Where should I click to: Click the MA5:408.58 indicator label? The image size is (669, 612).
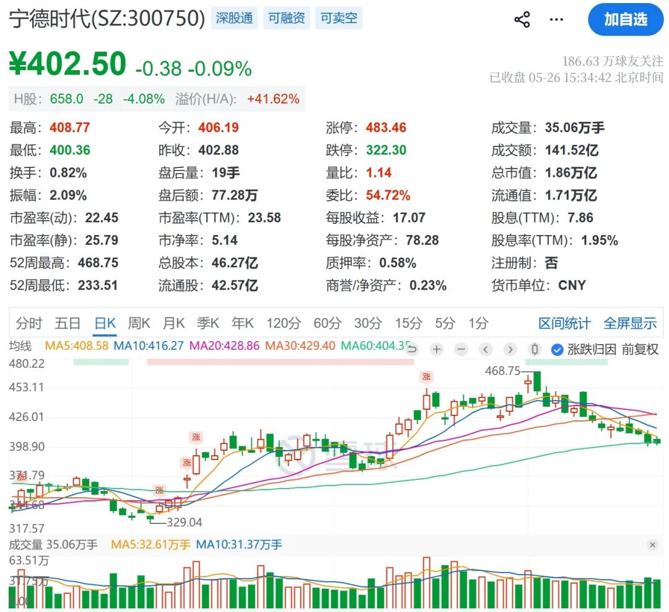click(x=77, y=345)
